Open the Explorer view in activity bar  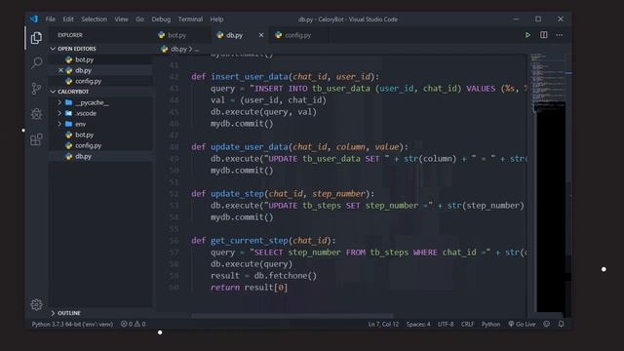tap(36, 38)
